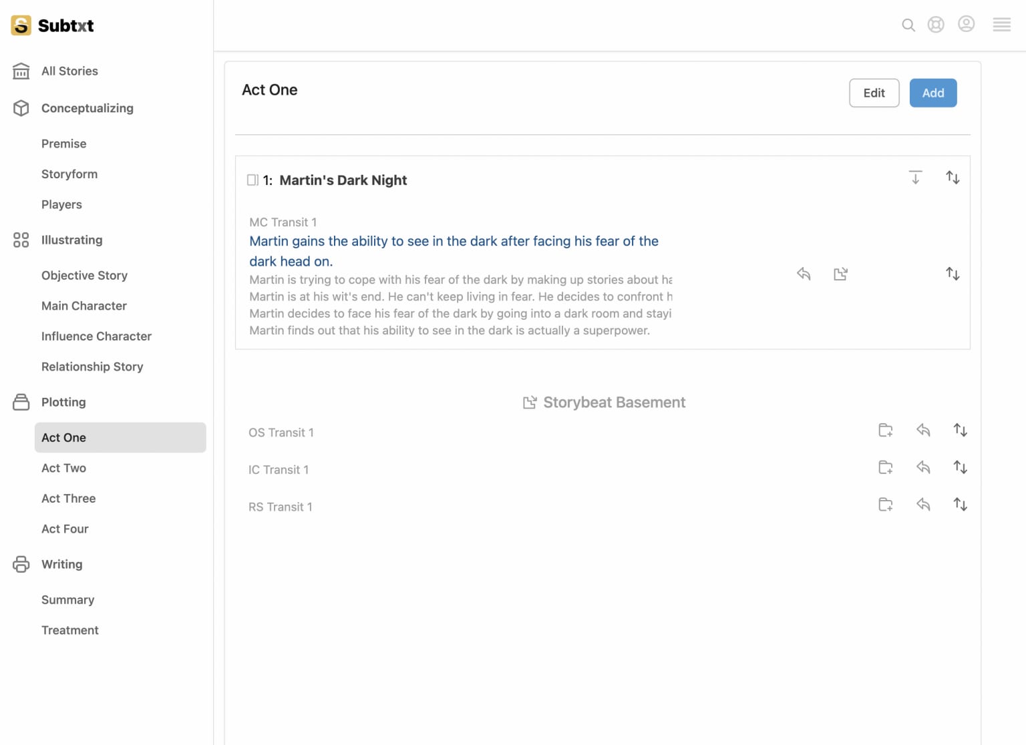Click the Storybeat Basement header icon
Viewport: 1026px width, 745px height.
(530, 403)
